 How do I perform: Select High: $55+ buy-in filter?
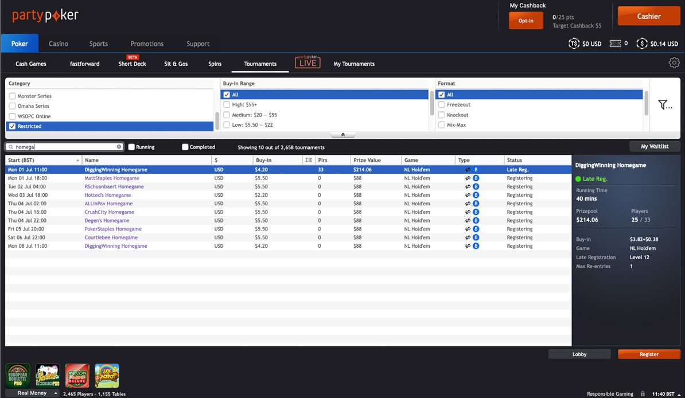point(226,105)
